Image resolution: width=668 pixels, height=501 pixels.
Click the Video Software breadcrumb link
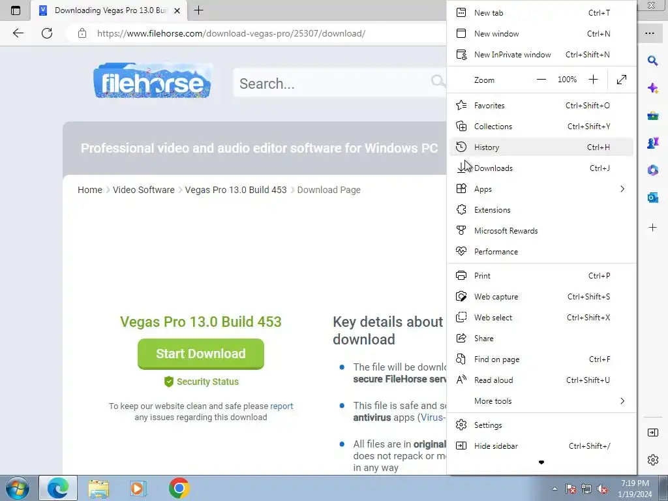click(144, 190)
